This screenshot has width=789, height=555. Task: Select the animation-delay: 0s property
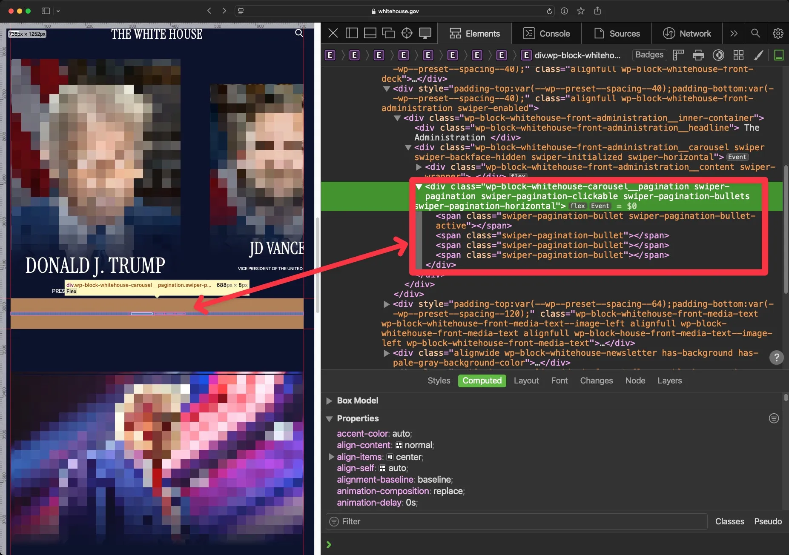[377, 503]
